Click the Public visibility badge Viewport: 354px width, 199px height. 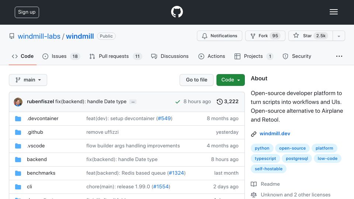[x=106, y=36]
